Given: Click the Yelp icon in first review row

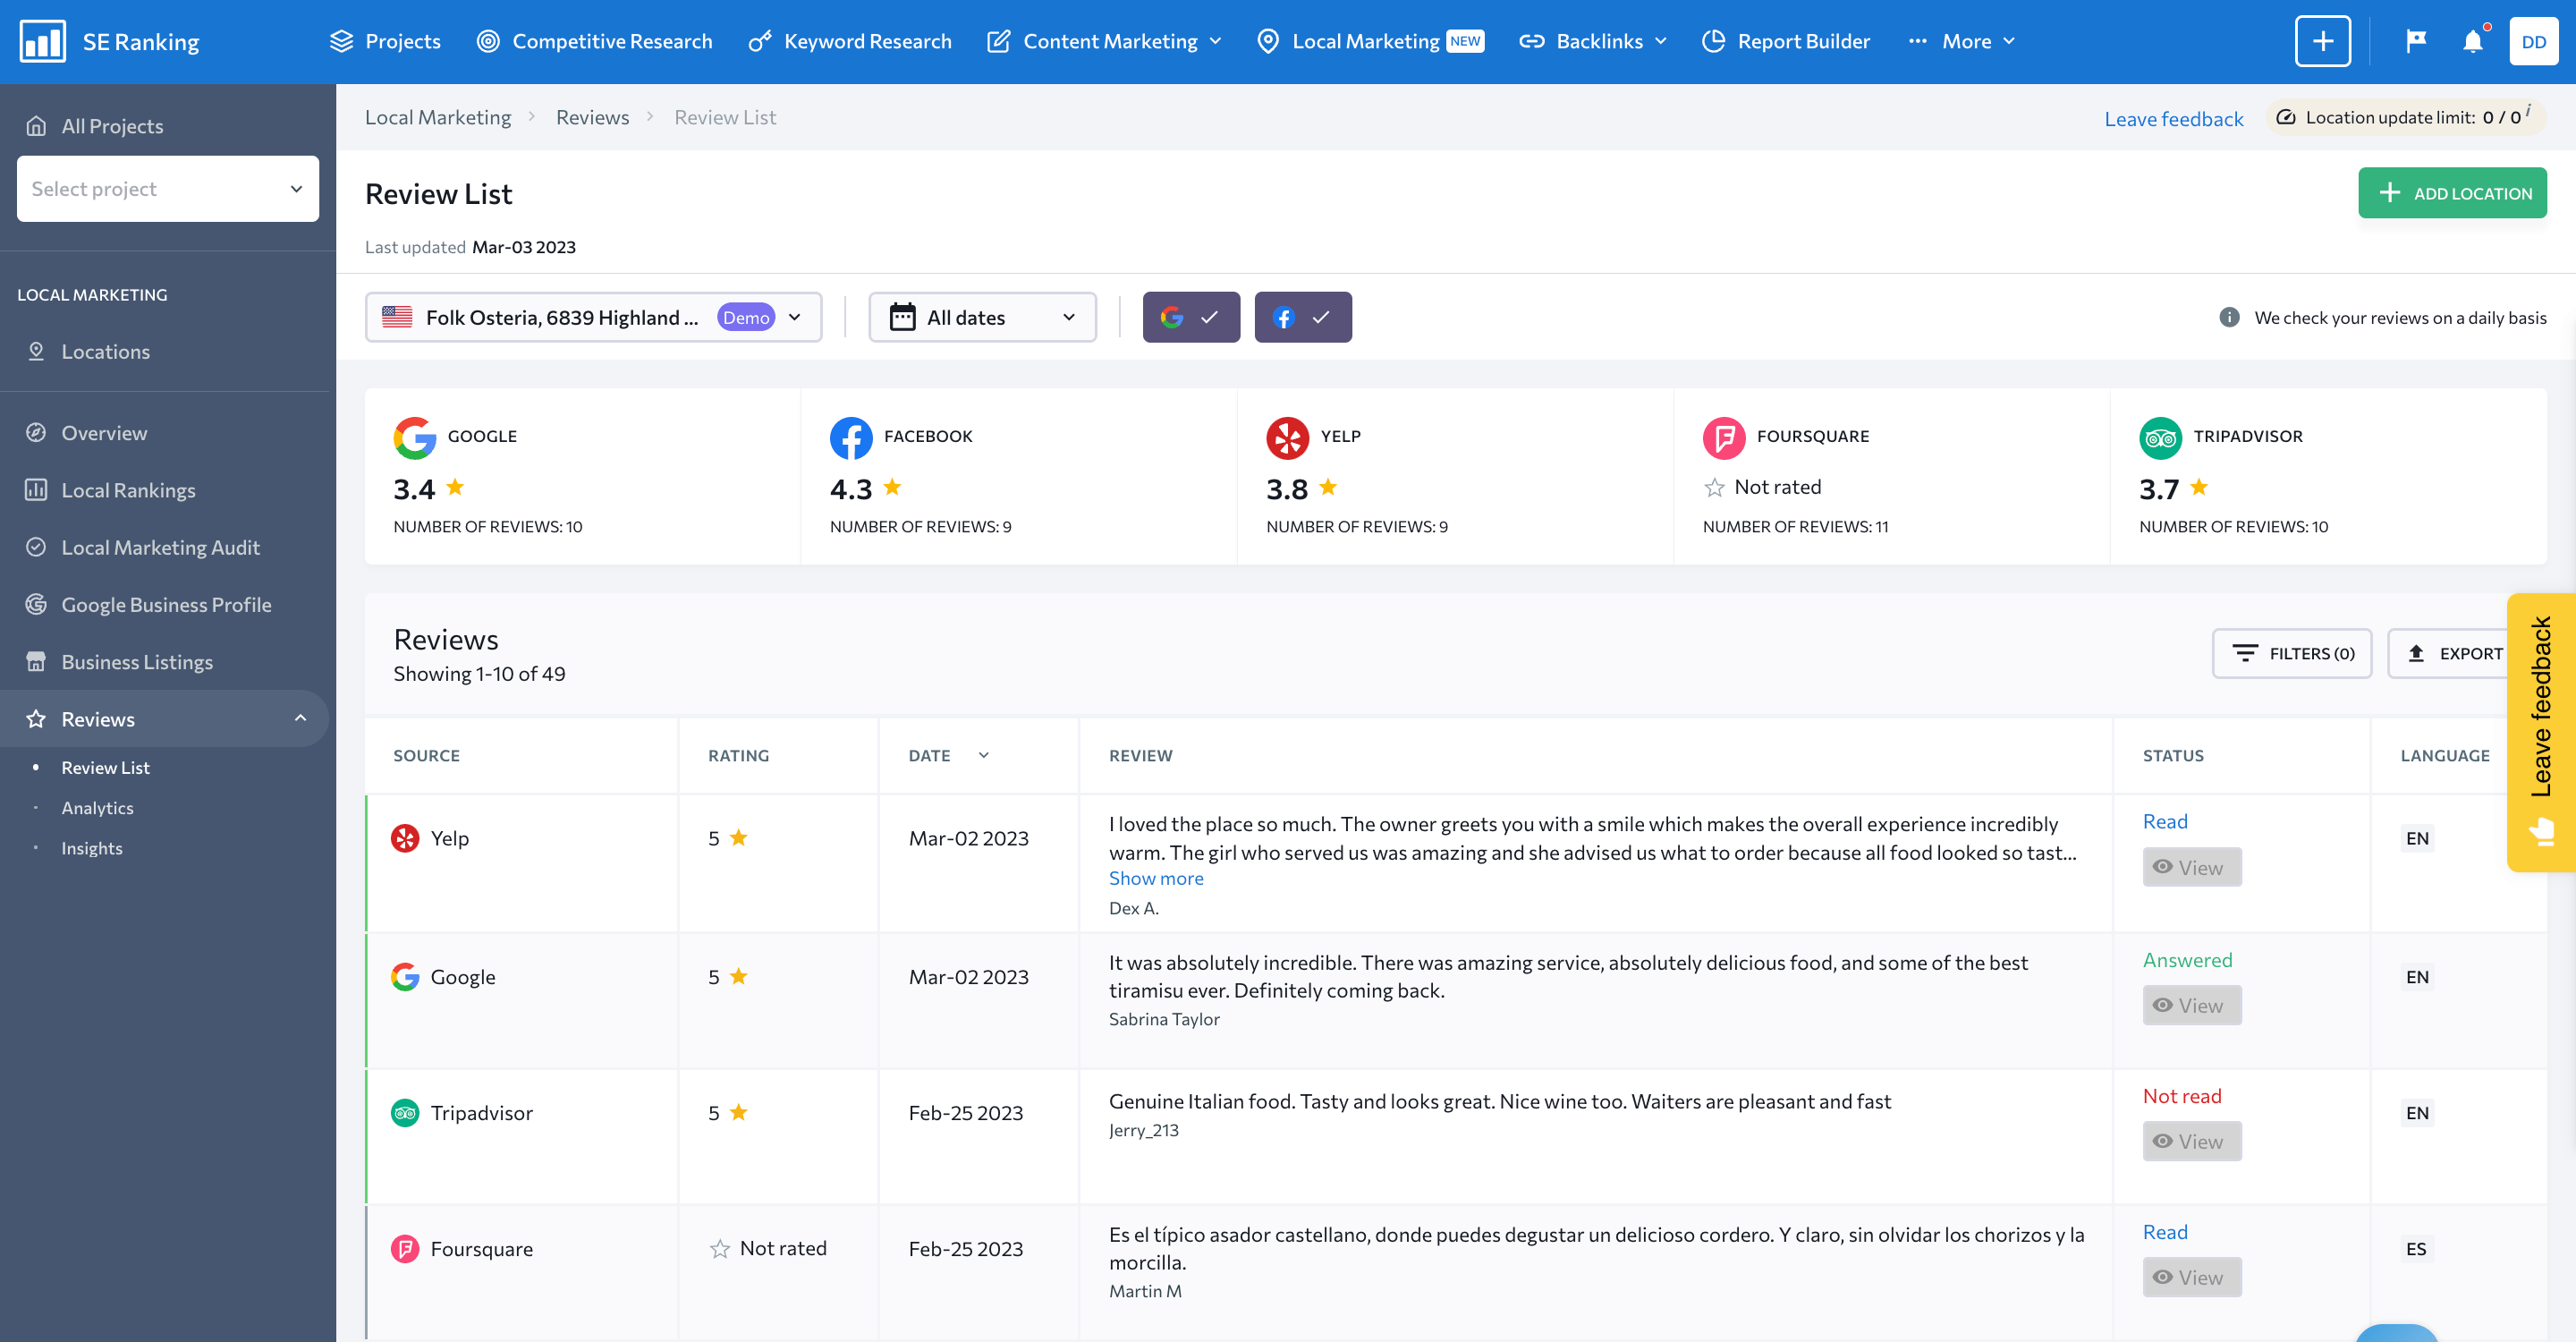Looking at the screenshot, I should tap(405, 838).
